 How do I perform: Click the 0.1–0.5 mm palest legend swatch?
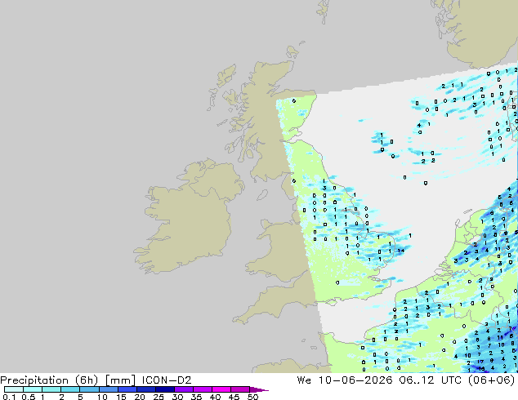pyautogui.click(x=14, y=389)
